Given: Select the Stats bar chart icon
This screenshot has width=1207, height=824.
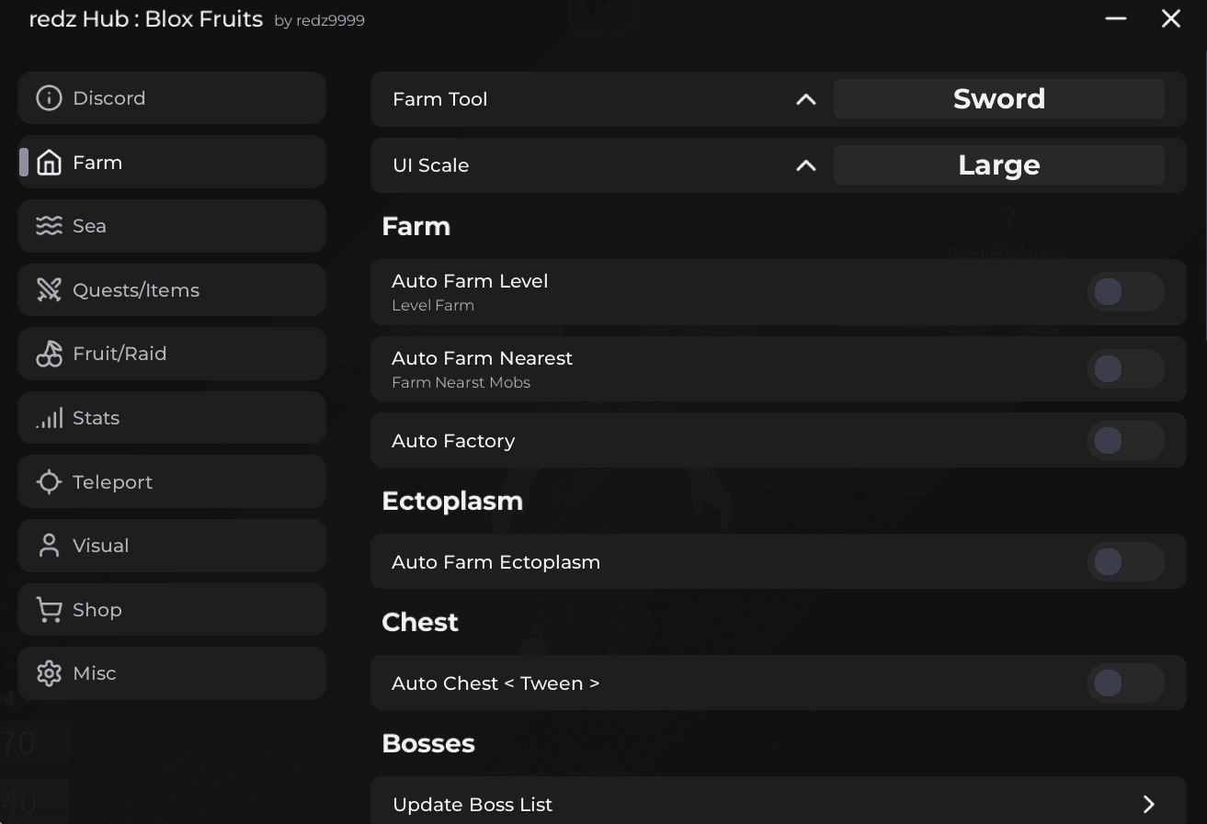Looking at the screenshot, I should point(49,417).
